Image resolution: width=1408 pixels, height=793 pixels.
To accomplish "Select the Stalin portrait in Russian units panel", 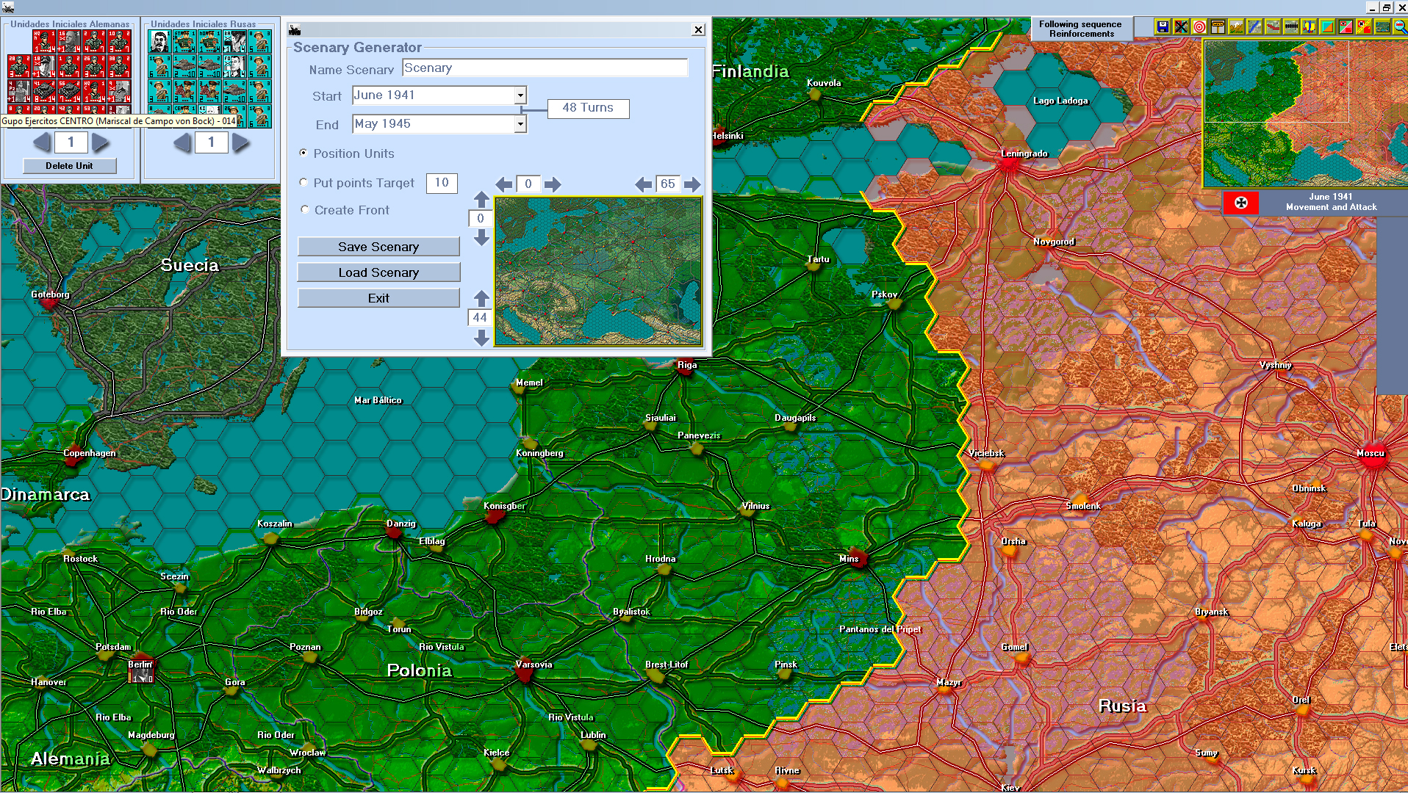I will pos(160,42).
